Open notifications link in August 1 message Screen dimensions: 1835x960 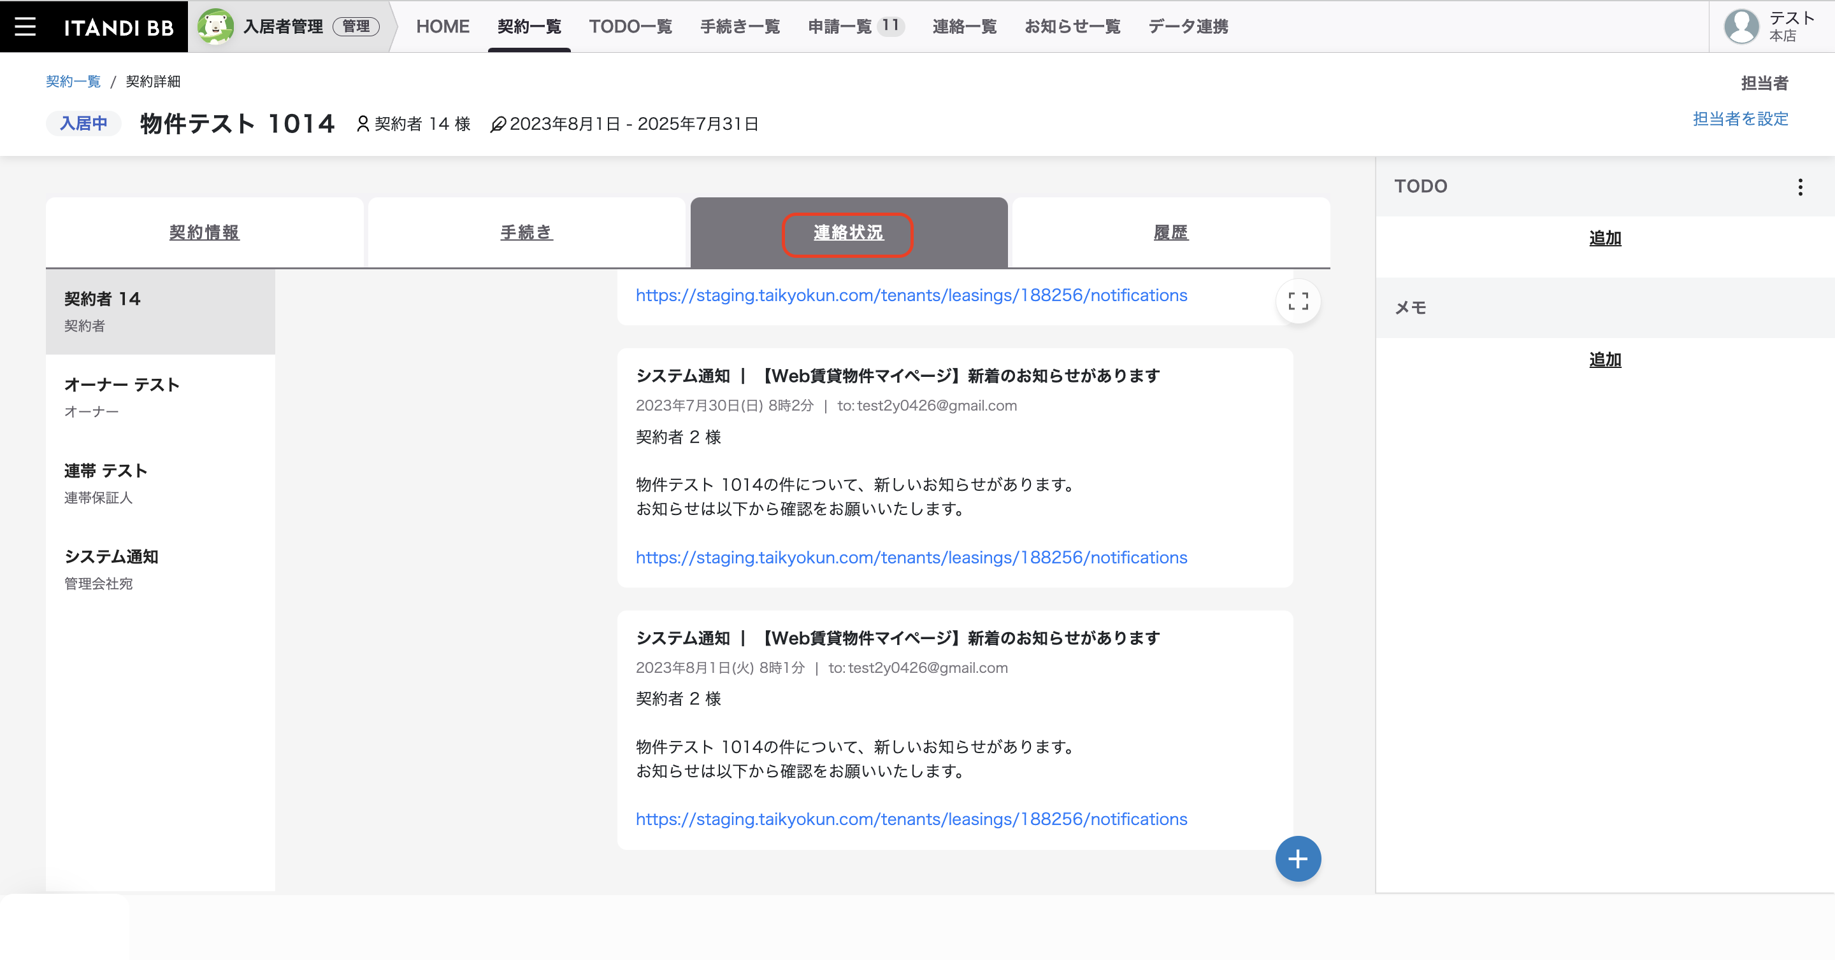(911, 819)
